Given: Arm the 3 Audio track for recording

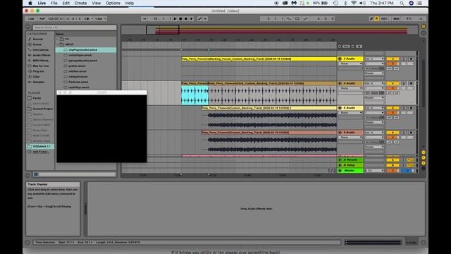Looking at the screenshot, I should pyautogui.click(x=411, y=59).
